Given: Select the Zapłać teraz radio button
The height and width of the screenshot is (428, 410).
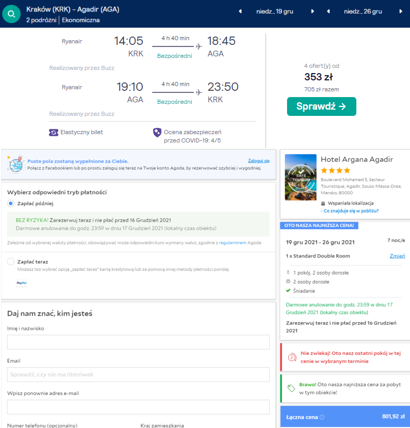Looking at the screenshot, I should coord(10,261).
